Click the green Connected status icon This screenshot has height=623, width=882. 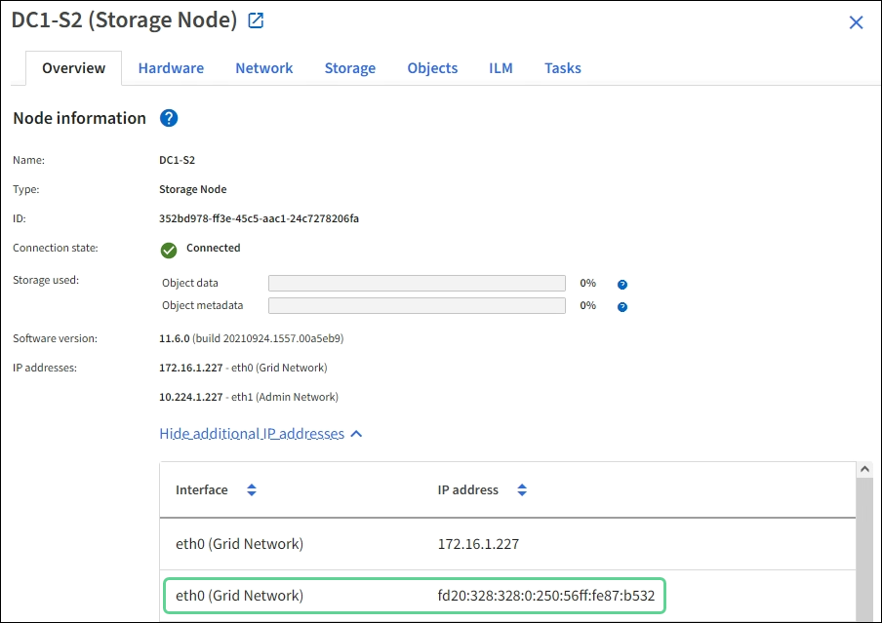coord(169,249)
